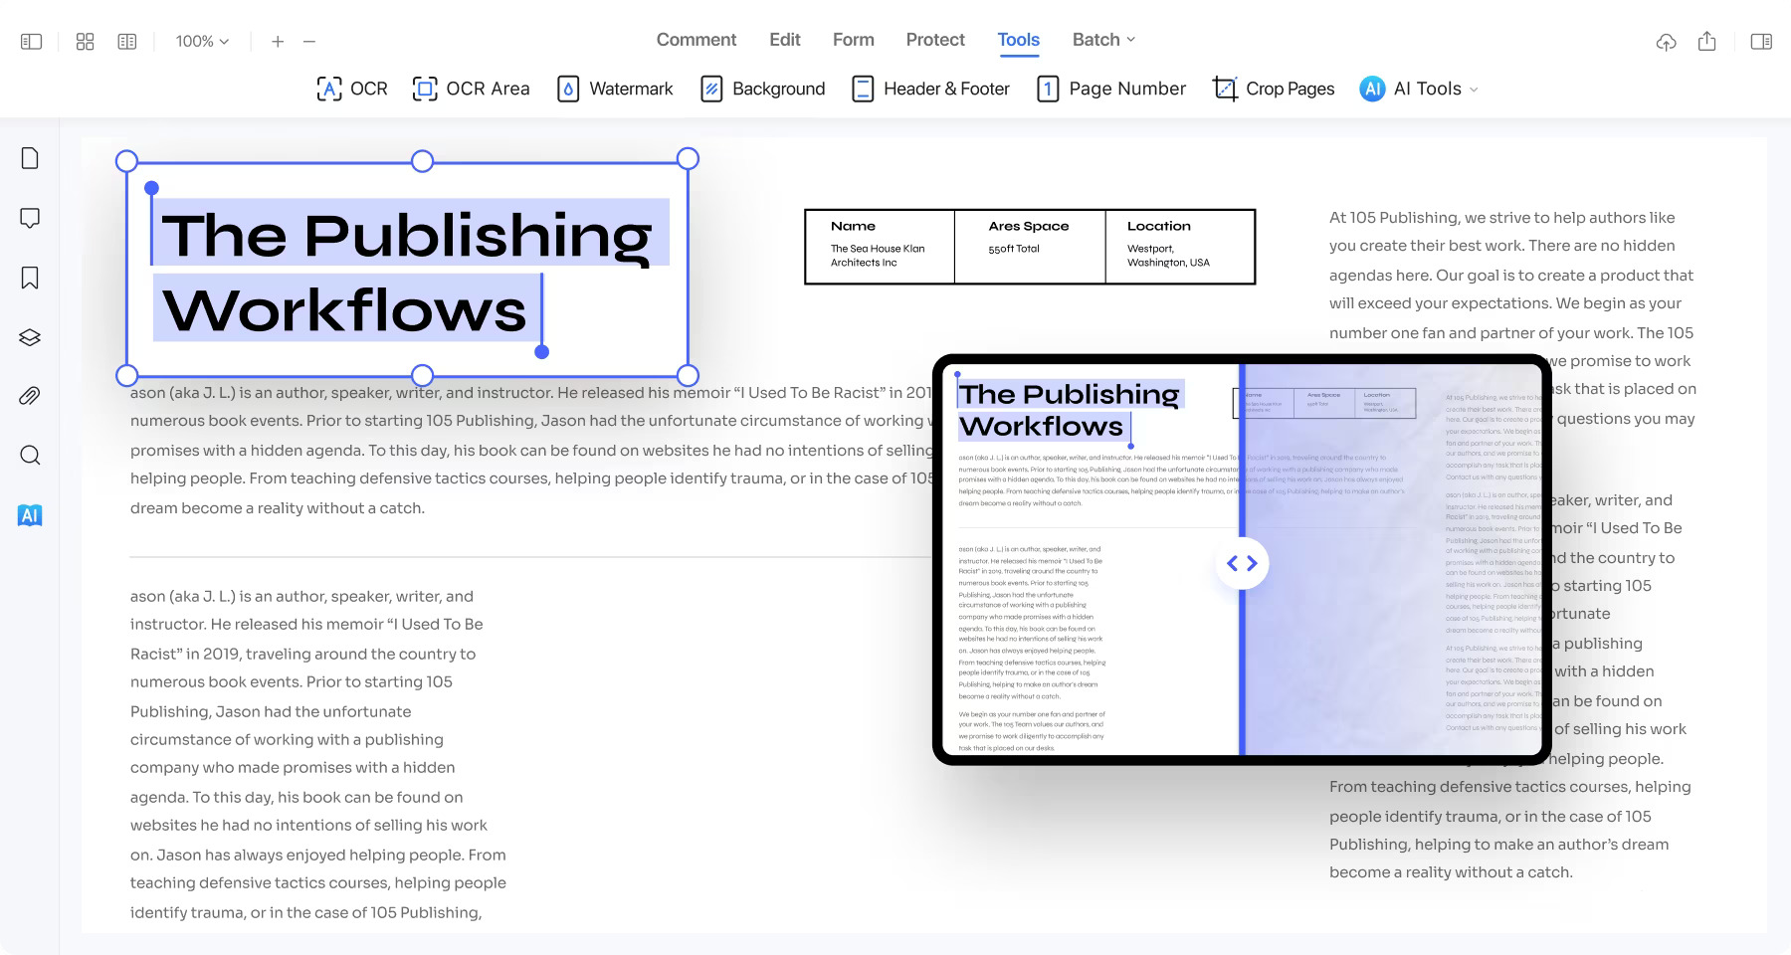This screenshot has height=955, width=1791.
Task: Click the top-middle selection box handle
Action: pyautogui.click(x=422, y=161)
